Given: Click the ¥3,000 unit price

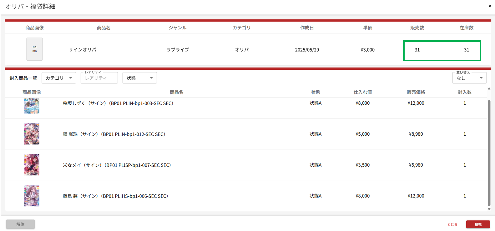Looking at the screenshot, I should coord(367,50).
